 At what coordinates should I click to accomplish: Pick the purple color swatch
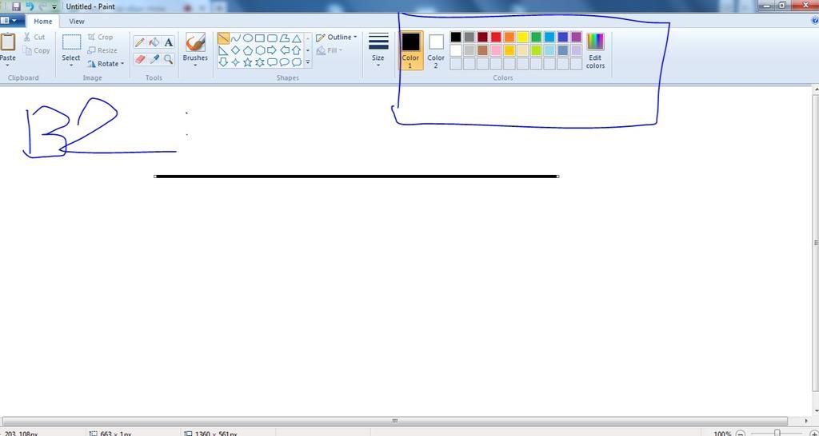[576, 37]
